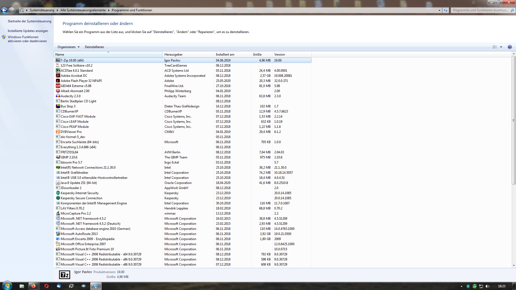This screenshot has width=516, height=290.
Task: Navigate to Alle Systemsteuerungselemente breadcrumb
Action: [x=83, y=10]
